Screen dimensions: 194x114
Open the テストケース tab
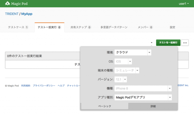[18, 27]
